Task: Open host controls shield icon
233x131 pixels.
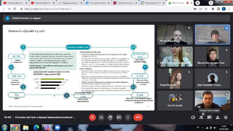Action: [x=226, y=118]
